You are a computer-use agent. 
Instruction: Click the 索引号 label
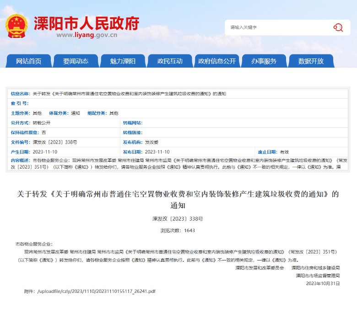point(20,103)
